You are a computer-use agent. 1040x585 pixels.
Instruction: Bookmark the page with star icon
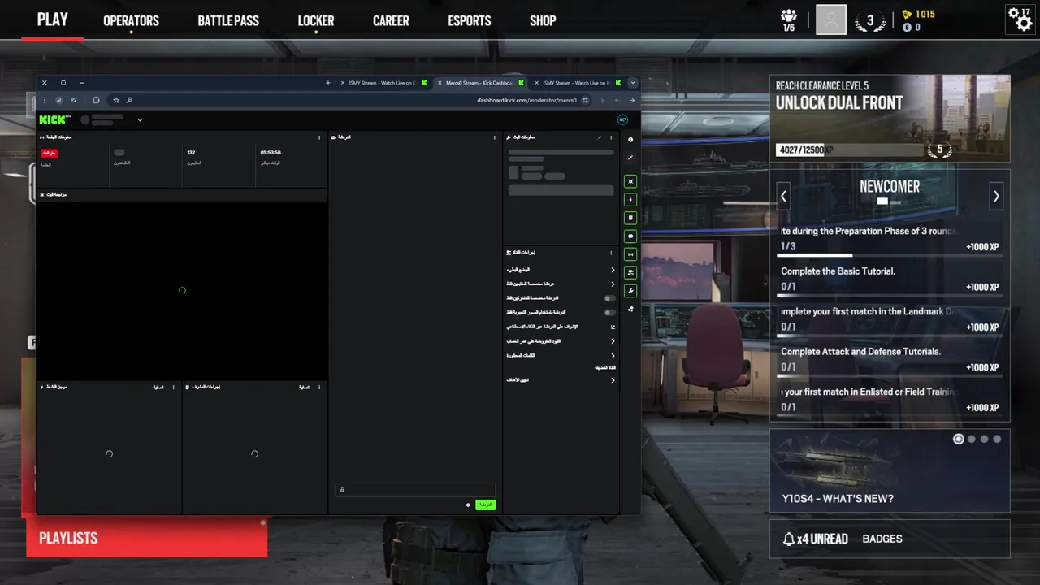tap(116, 100)
